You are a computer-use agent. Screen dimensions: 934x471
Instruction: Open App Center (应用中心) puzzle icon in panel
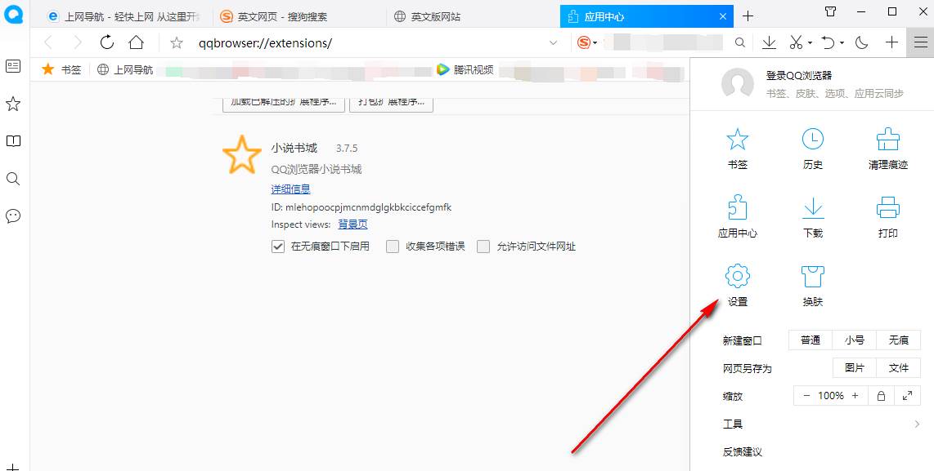point(738,216)
